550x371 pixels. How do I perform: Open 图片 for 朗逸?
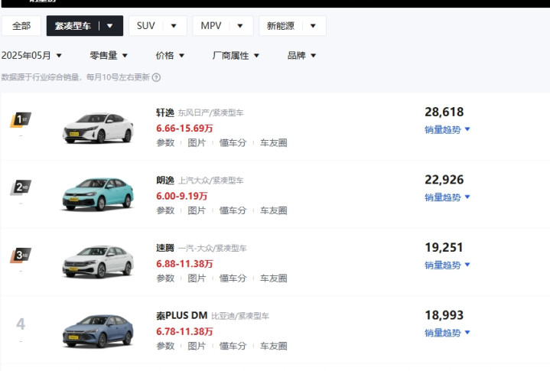pos(197,210)
